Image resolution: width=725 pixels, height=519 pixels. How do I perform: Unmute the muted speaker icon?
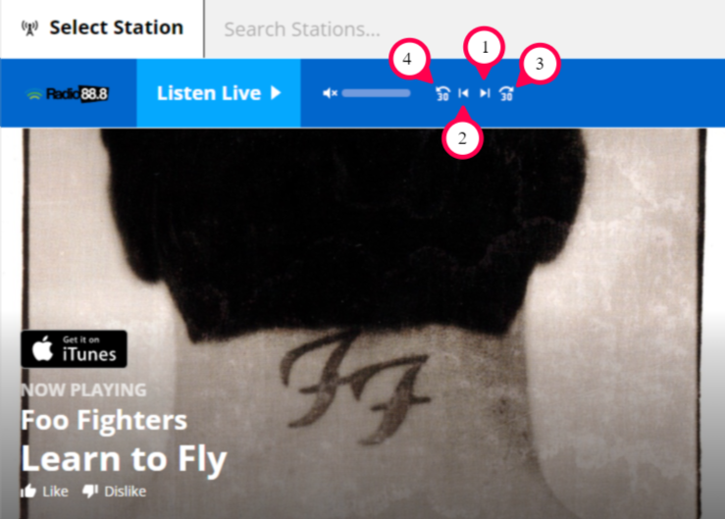[x=330, y=93]
